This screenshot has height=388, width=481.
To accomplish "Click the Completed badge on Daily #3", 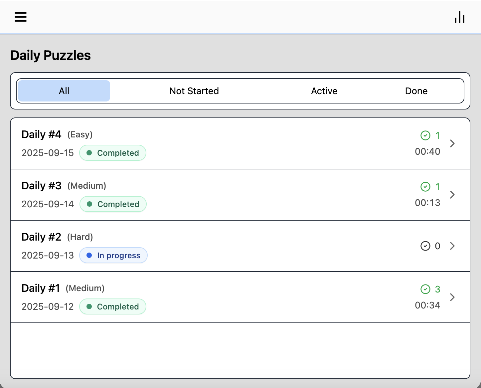I will tap(113, 204).
